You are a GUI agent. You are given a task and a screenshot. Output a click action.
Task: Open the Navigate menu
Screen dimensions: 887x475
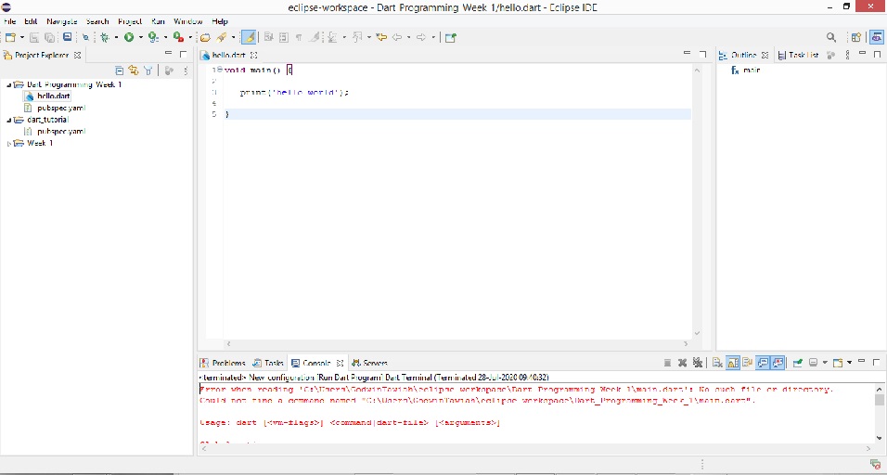point(61,21)
